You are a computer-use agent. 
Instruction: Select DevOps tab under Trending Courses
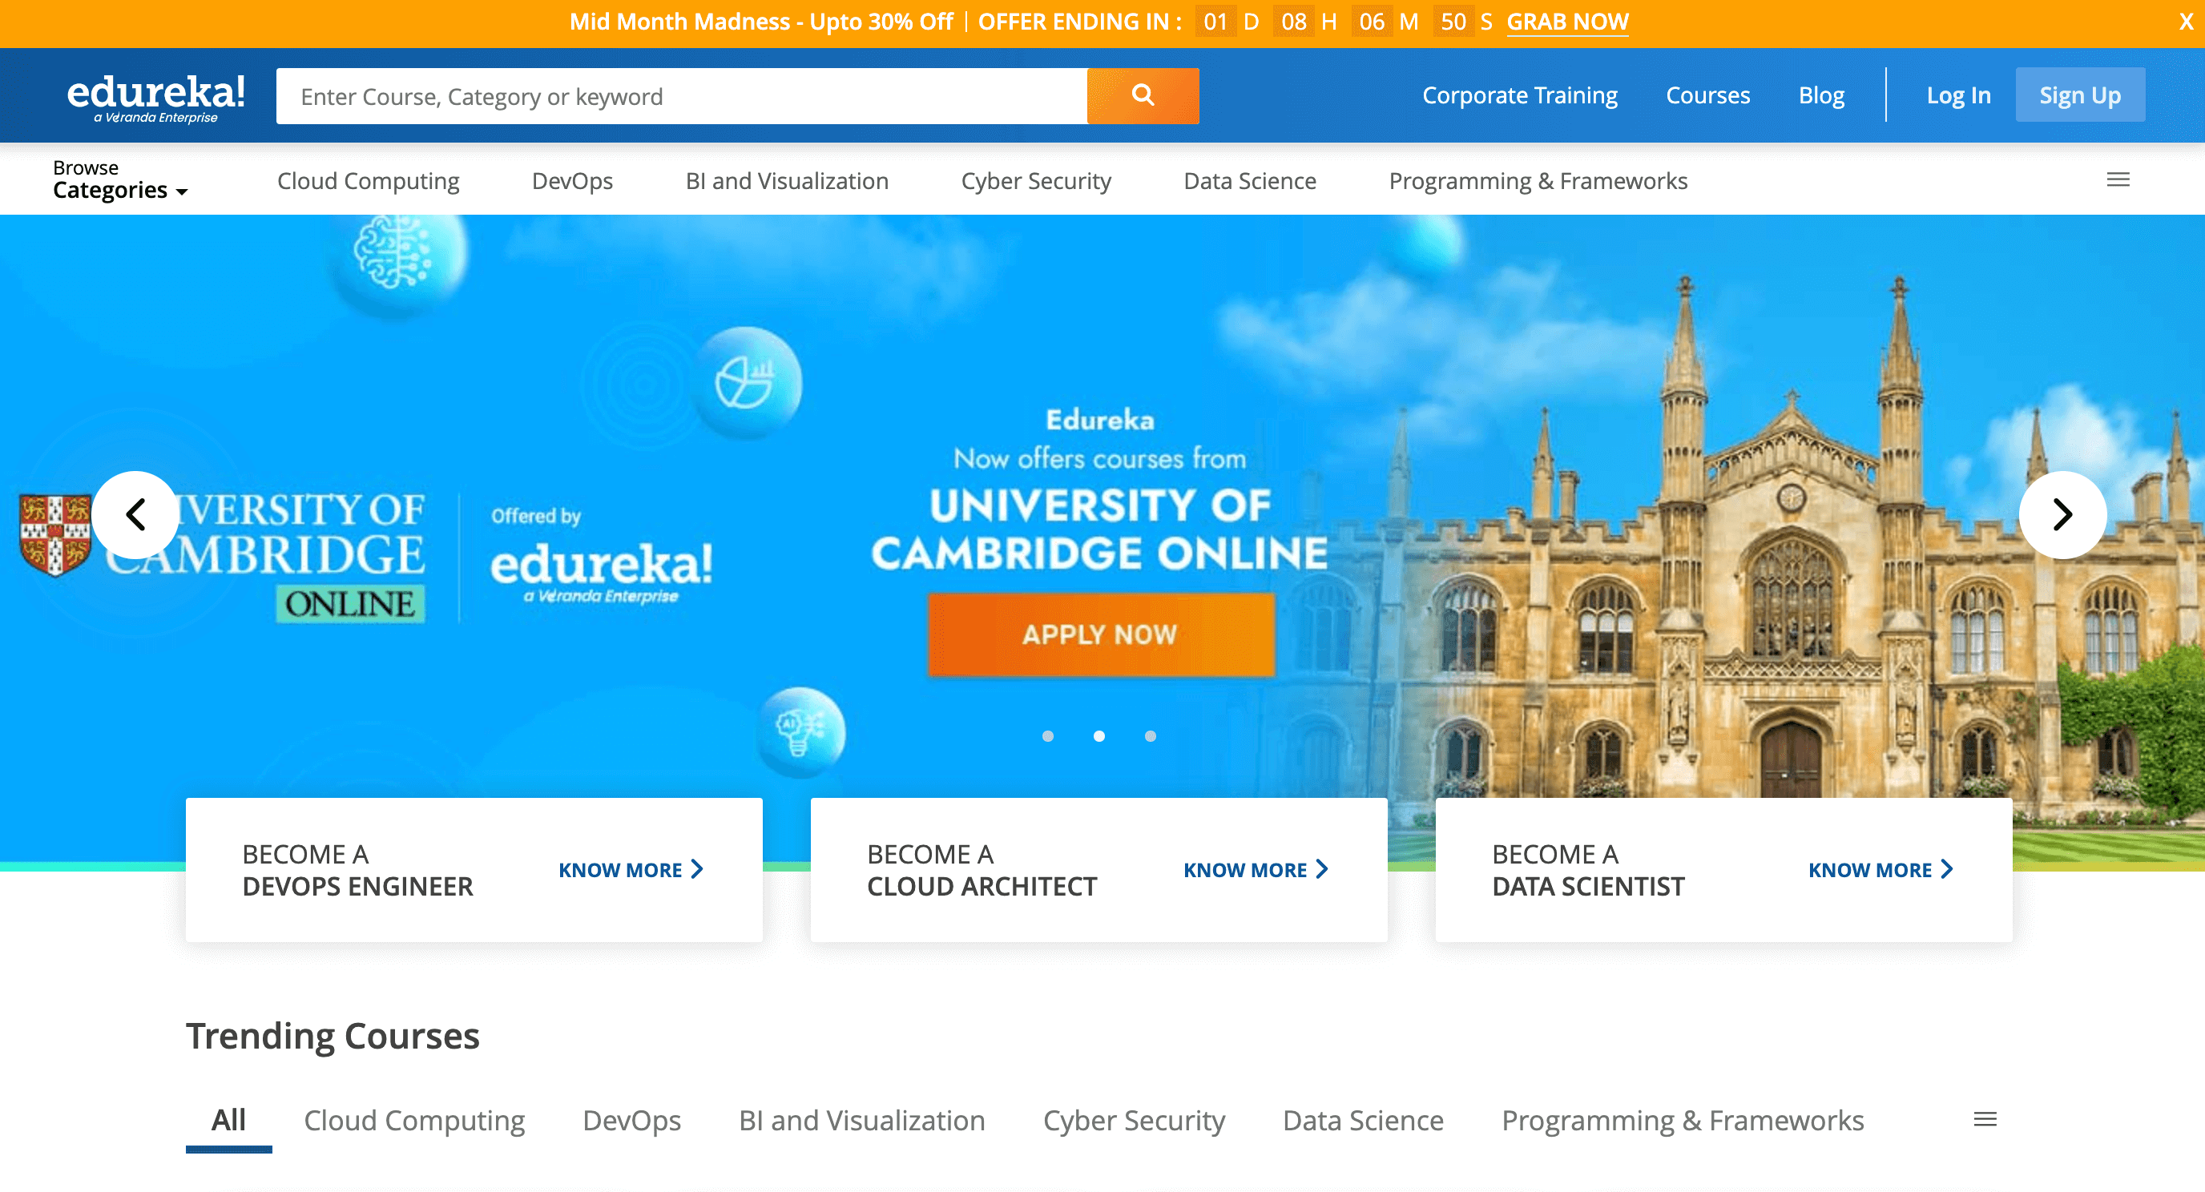pyautogui.click(x=631, y=1120)
